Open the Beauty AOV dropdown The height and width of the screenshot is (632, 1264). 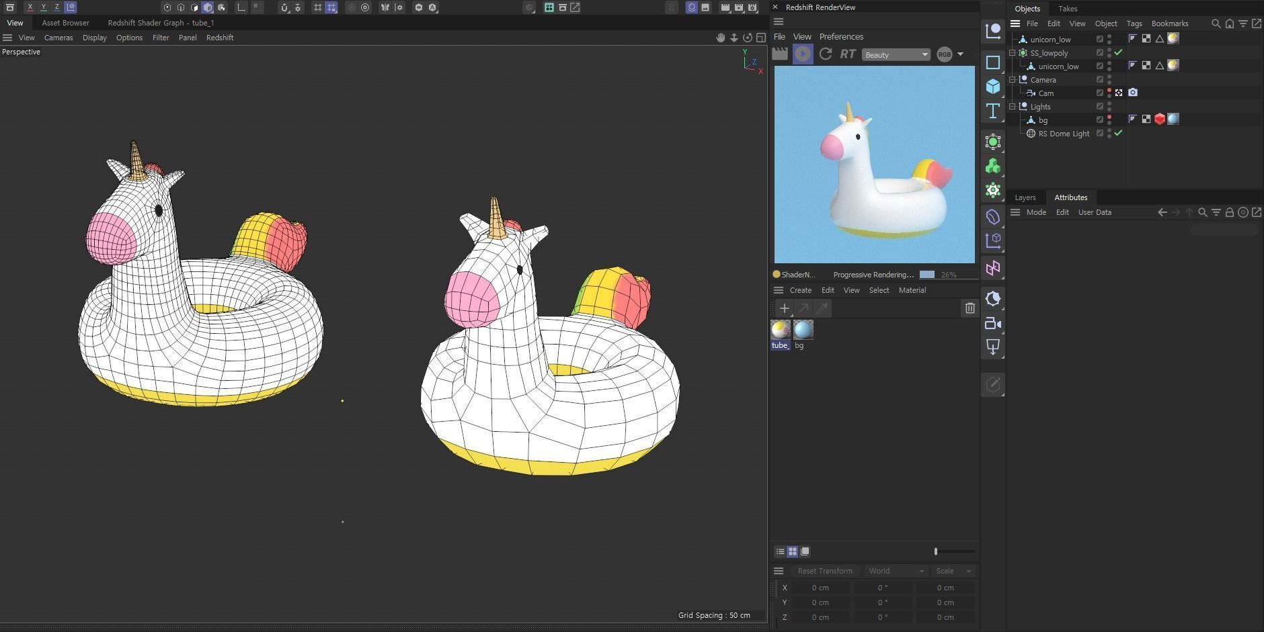[896, 55]
